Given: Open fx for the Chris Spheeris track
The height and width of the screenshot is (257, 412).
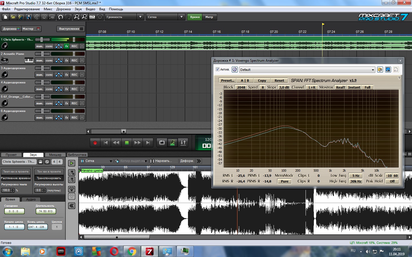Looking at the screenshot, I should coord(66,46).
